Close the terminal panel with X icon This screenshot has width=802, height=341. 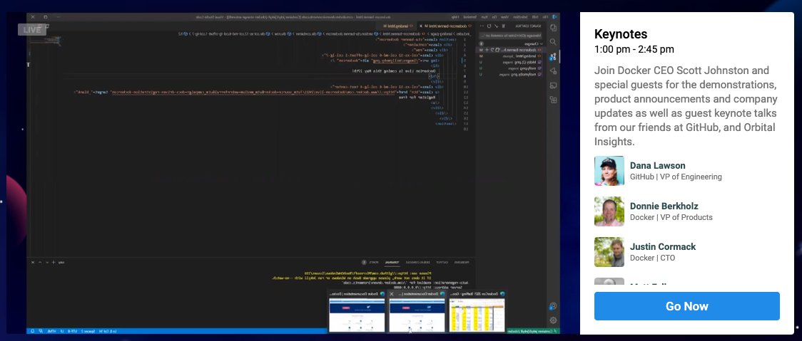point(33,263)
